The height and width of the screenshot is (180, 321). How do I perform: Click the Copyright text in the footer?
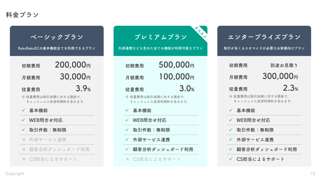16,173
